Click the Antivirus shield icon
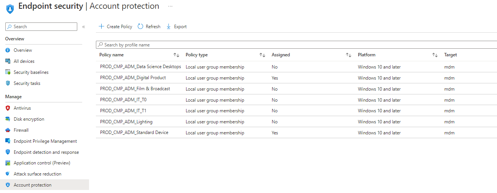Image resolution: width=497 pixels, height=193 pixels. (8, 108)
